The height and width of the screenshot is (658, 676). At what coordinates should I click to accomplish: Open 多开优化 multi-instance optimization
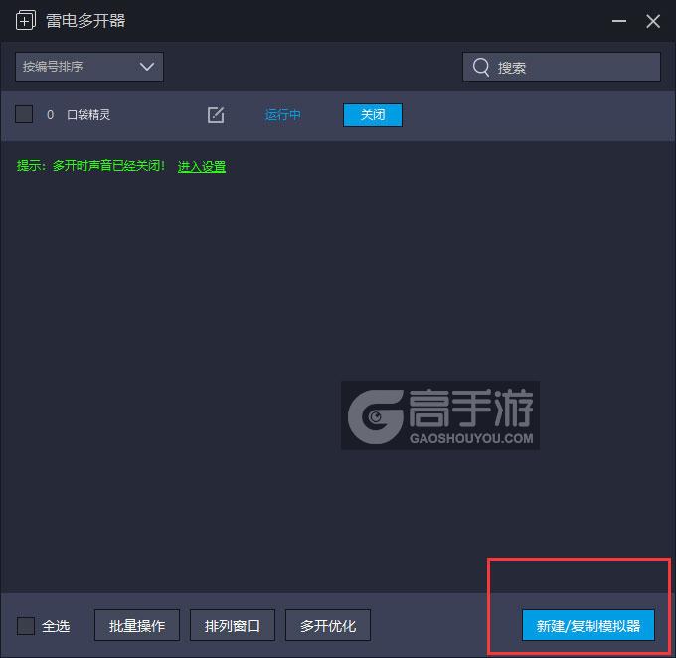click(x=328, y=625)
